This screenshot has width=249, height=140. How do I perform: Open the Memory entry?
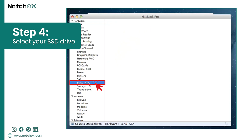coord(82,62)
